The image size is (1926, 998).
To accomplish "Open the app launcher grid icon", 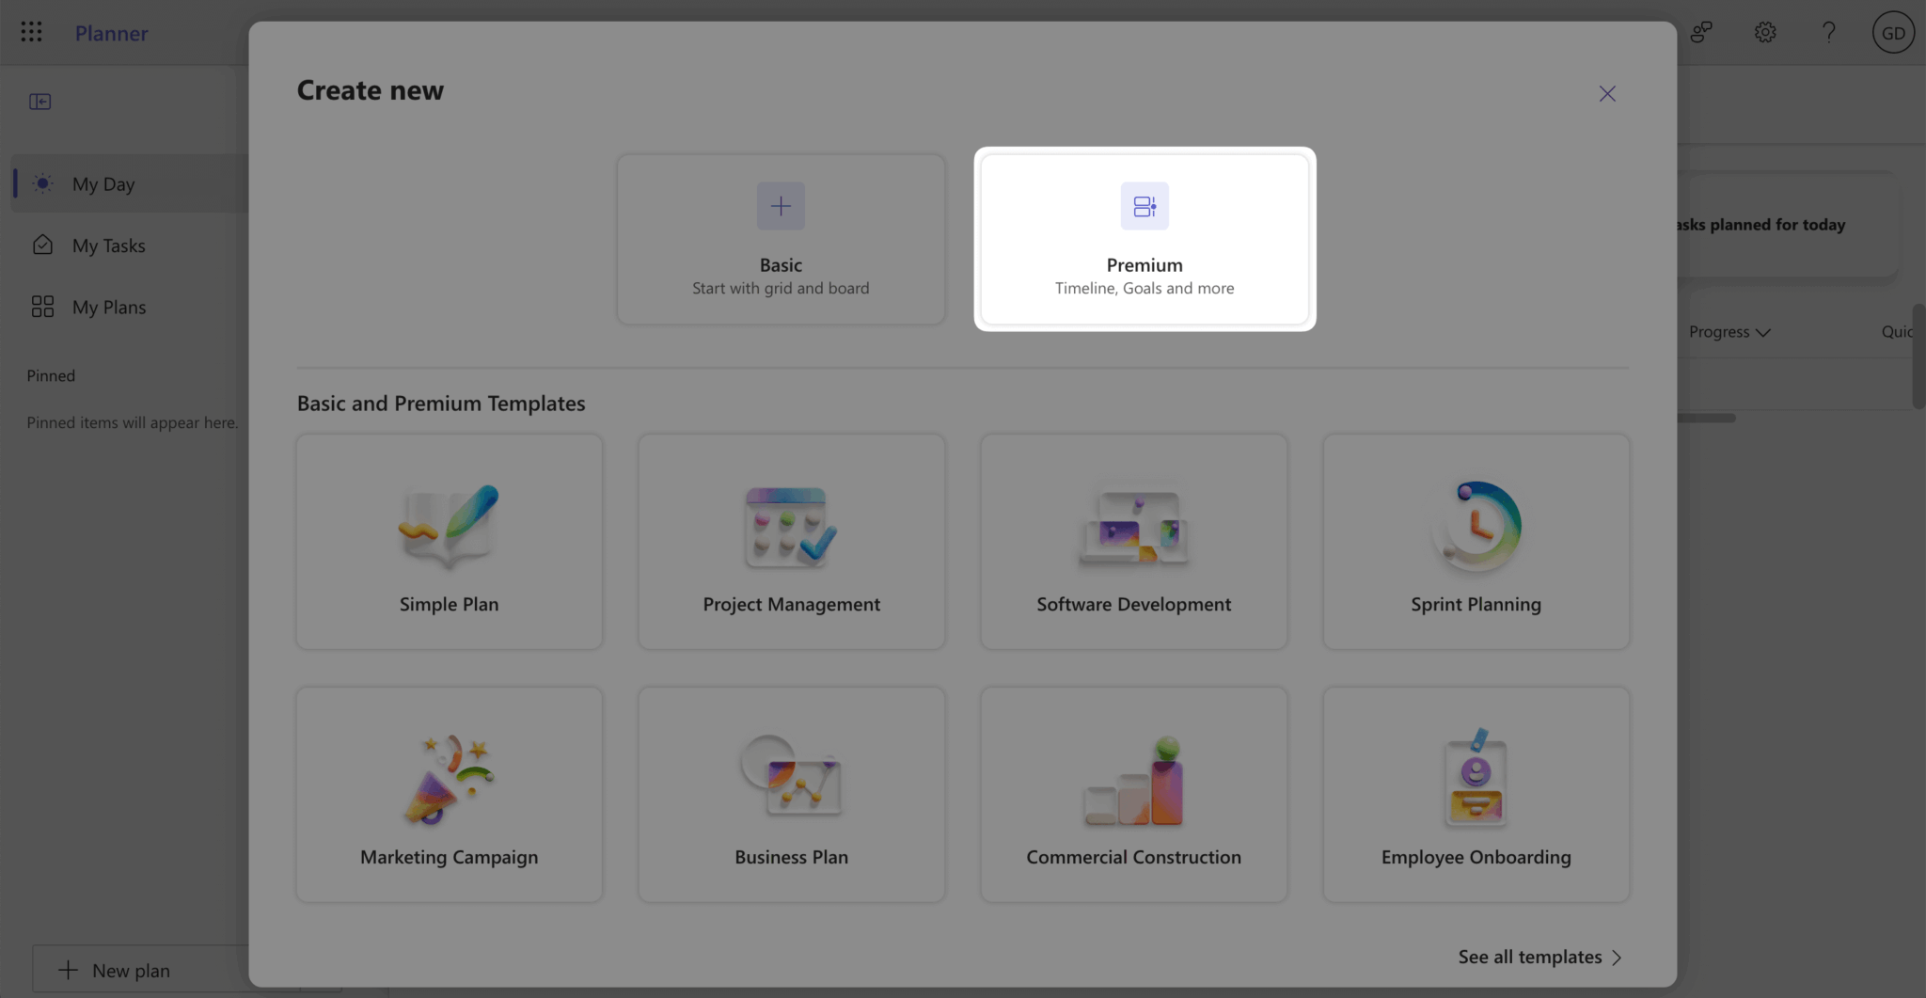I will click(x=31, y=33).
